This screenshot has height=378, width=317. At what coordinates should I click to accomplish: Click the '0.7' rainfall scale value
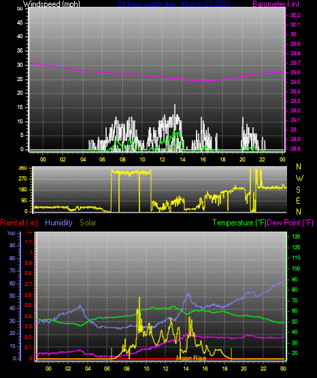pyautogui.click(x=28, y=284)
